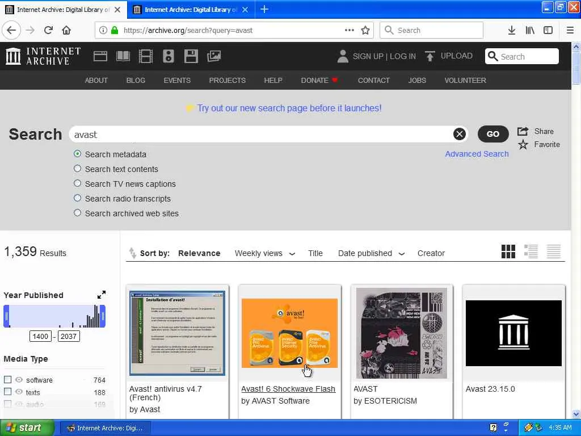This screenshot has height=436, width=581.
Task: Open the Images icon in header
Action: click(x=214, y=56)
